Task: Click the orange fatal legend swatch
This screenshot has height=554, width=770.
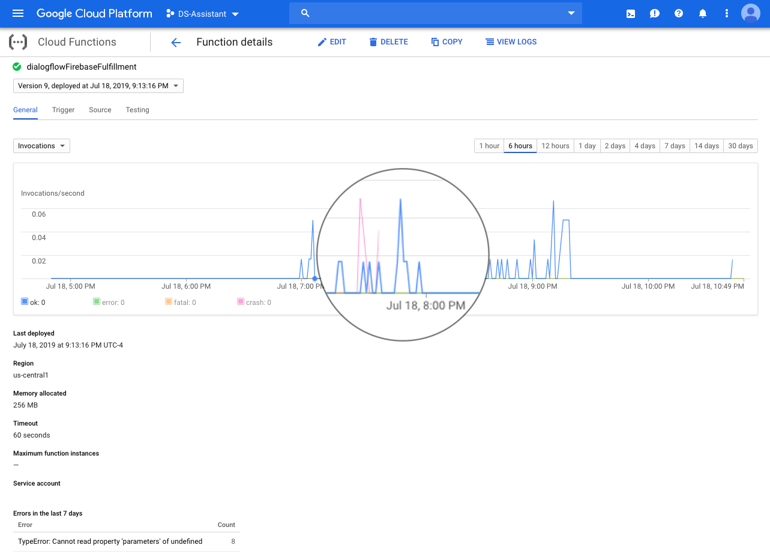Action: (x=169, y=302)
